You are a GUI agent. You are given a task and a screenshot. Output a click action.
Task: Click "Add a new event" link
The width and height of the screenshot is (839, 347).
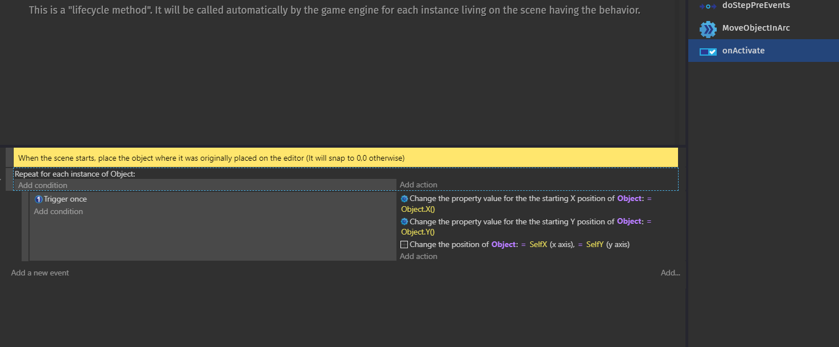[40, 273]
